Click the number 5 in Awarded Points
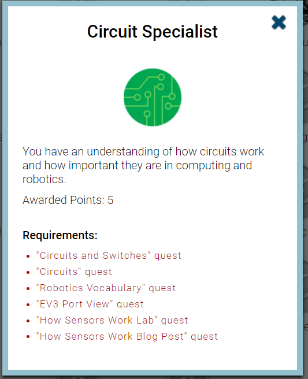 pos(110,200)
